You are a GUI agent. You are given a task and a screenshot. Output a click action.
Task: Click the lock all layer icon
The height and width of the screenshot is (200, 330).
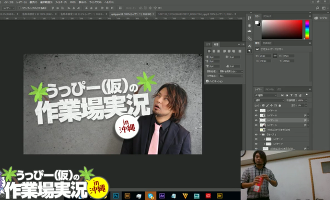pyautogui.click(x=279, y=105)
